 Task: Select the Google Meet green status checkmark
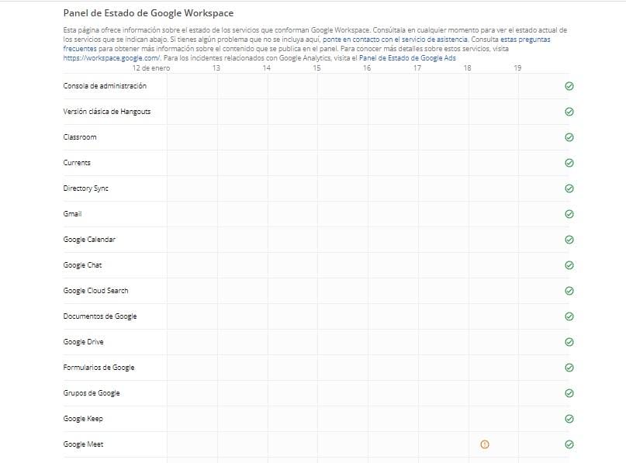(x=569, y=444)
